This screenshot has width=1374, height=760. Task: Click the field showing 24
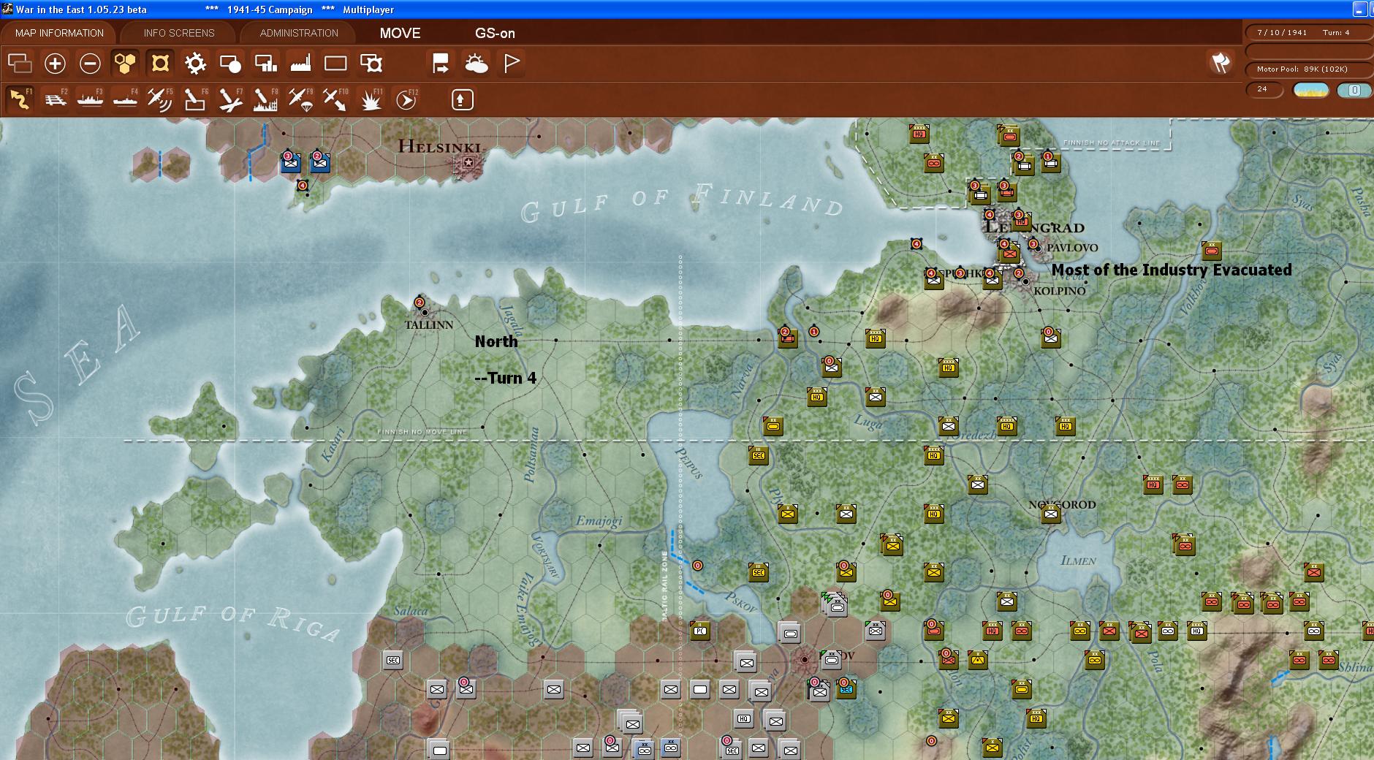click(x=1264, y=89)
